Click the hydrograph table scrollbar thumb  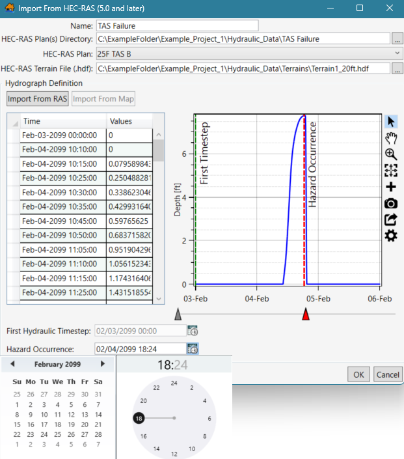point(159,150)
